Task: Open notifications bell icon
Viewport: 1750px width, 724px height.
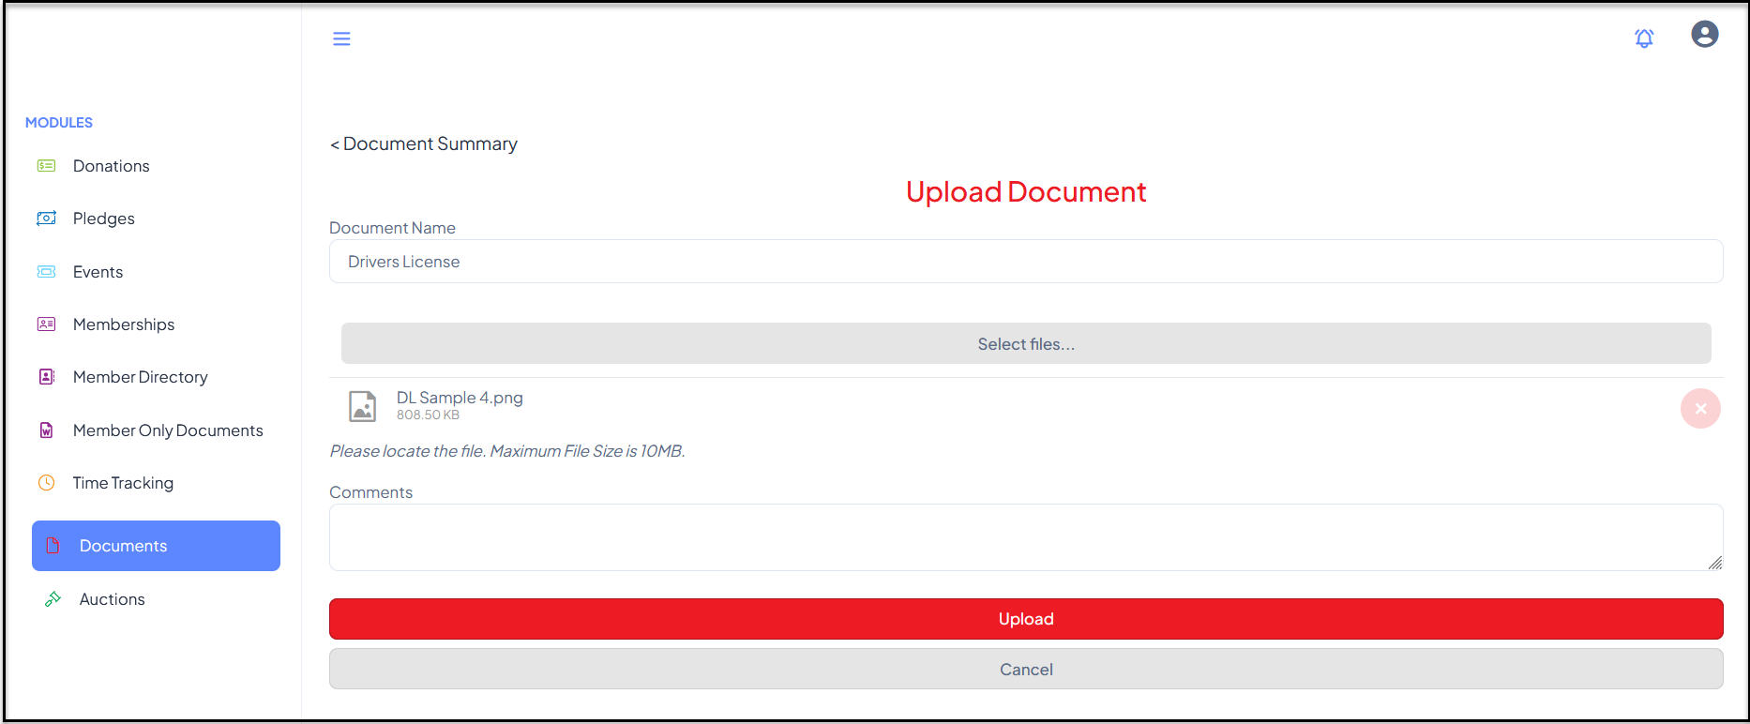Action: tap(1644, 38)
